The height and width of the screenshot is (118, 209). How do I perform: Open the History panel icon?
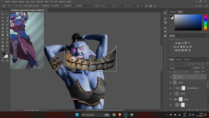165,13
